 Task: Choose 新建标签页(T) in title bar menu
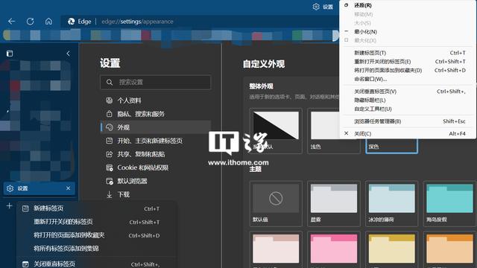407,53
